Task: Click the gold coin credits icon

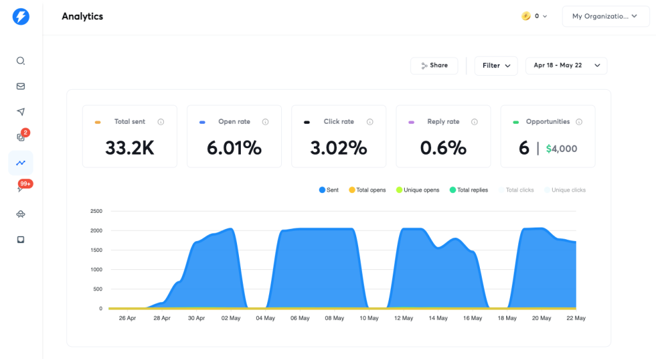Action: 526,16
